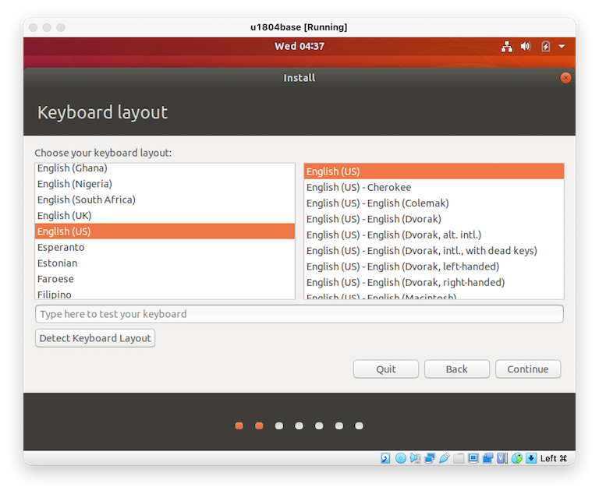
Task: Click the VirtualBox optical disc icon
Action: point(400,457)
